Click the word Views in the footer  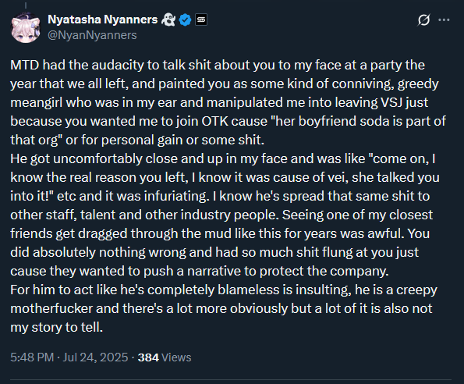pos(177,357)
